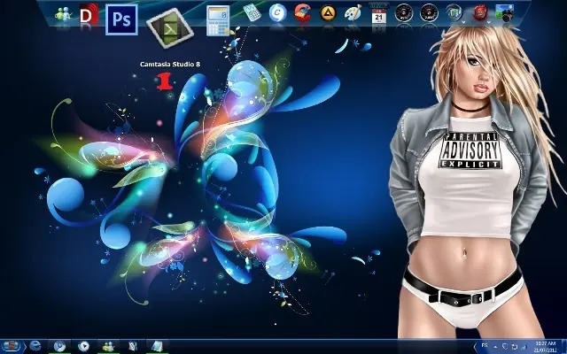Launch Windows Live Messenger from the dock
567x354 pixels.
click(x=65, y=14)
